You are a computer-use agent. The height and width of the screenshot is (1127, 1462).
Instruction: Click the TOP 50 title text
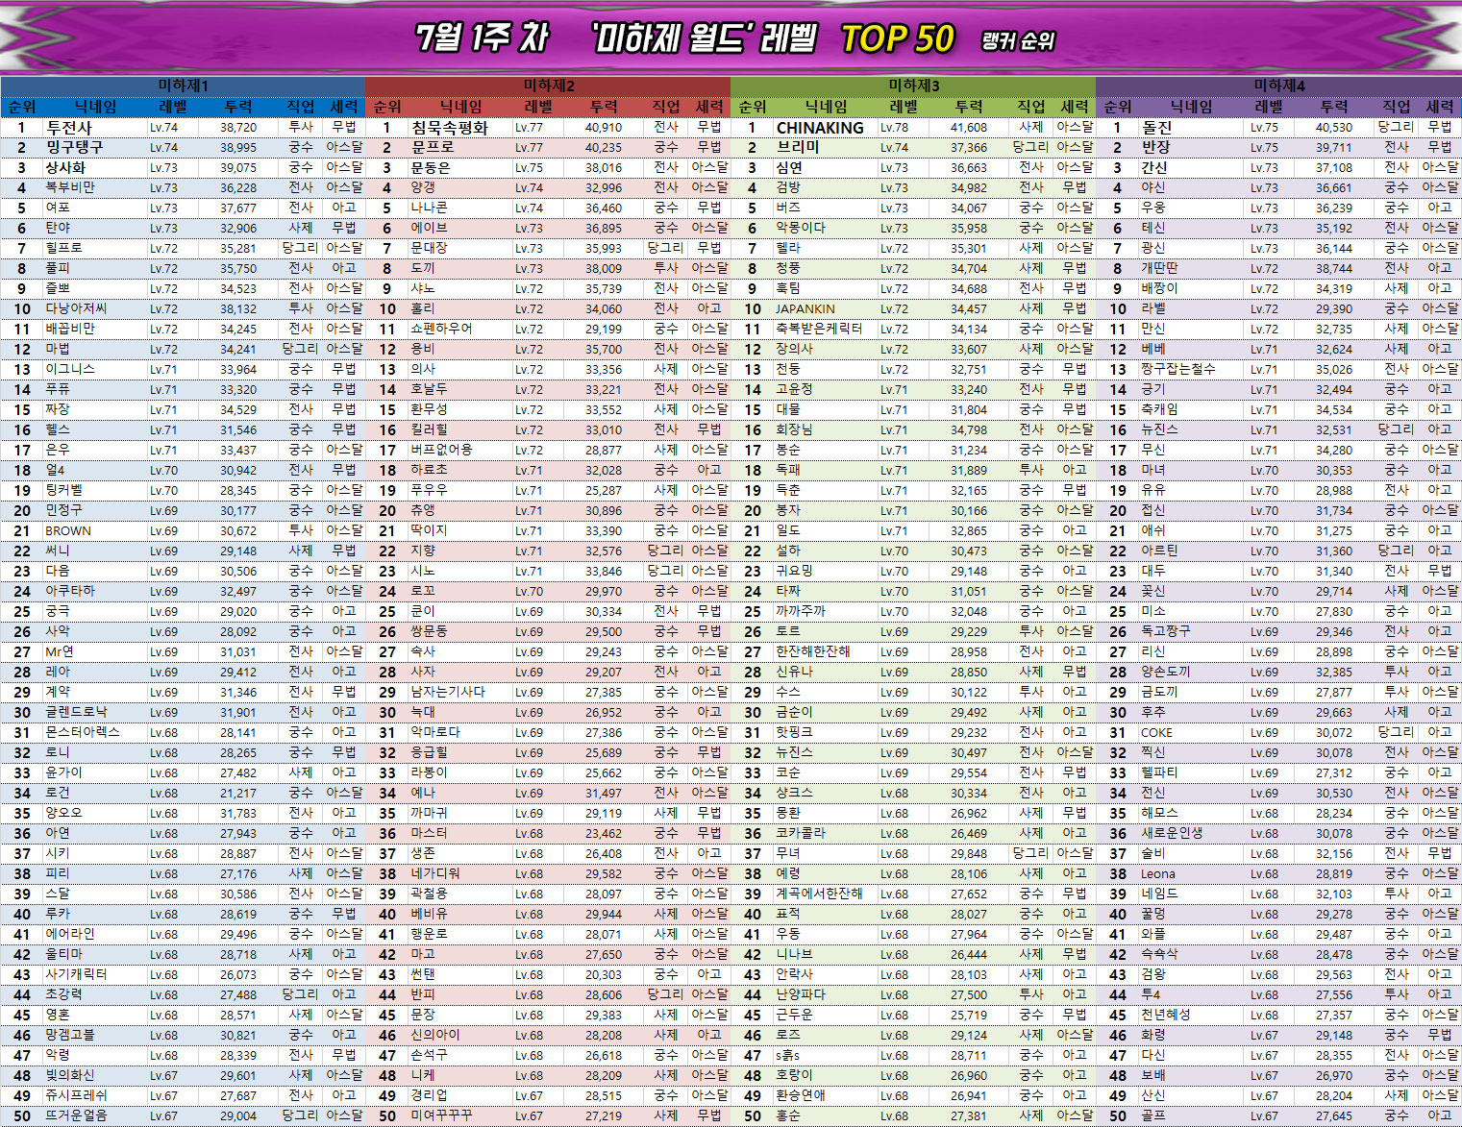[x=897, y=39]
